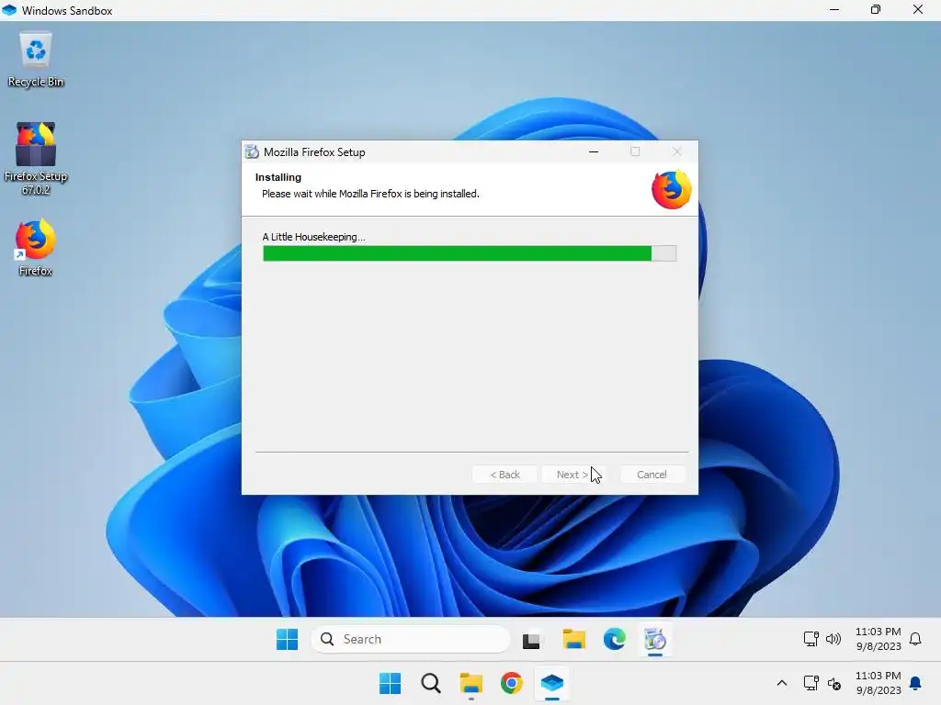Click the 'Installing' heading
The width and height of the screenshot is (941, 705).
tap(278, 177)
